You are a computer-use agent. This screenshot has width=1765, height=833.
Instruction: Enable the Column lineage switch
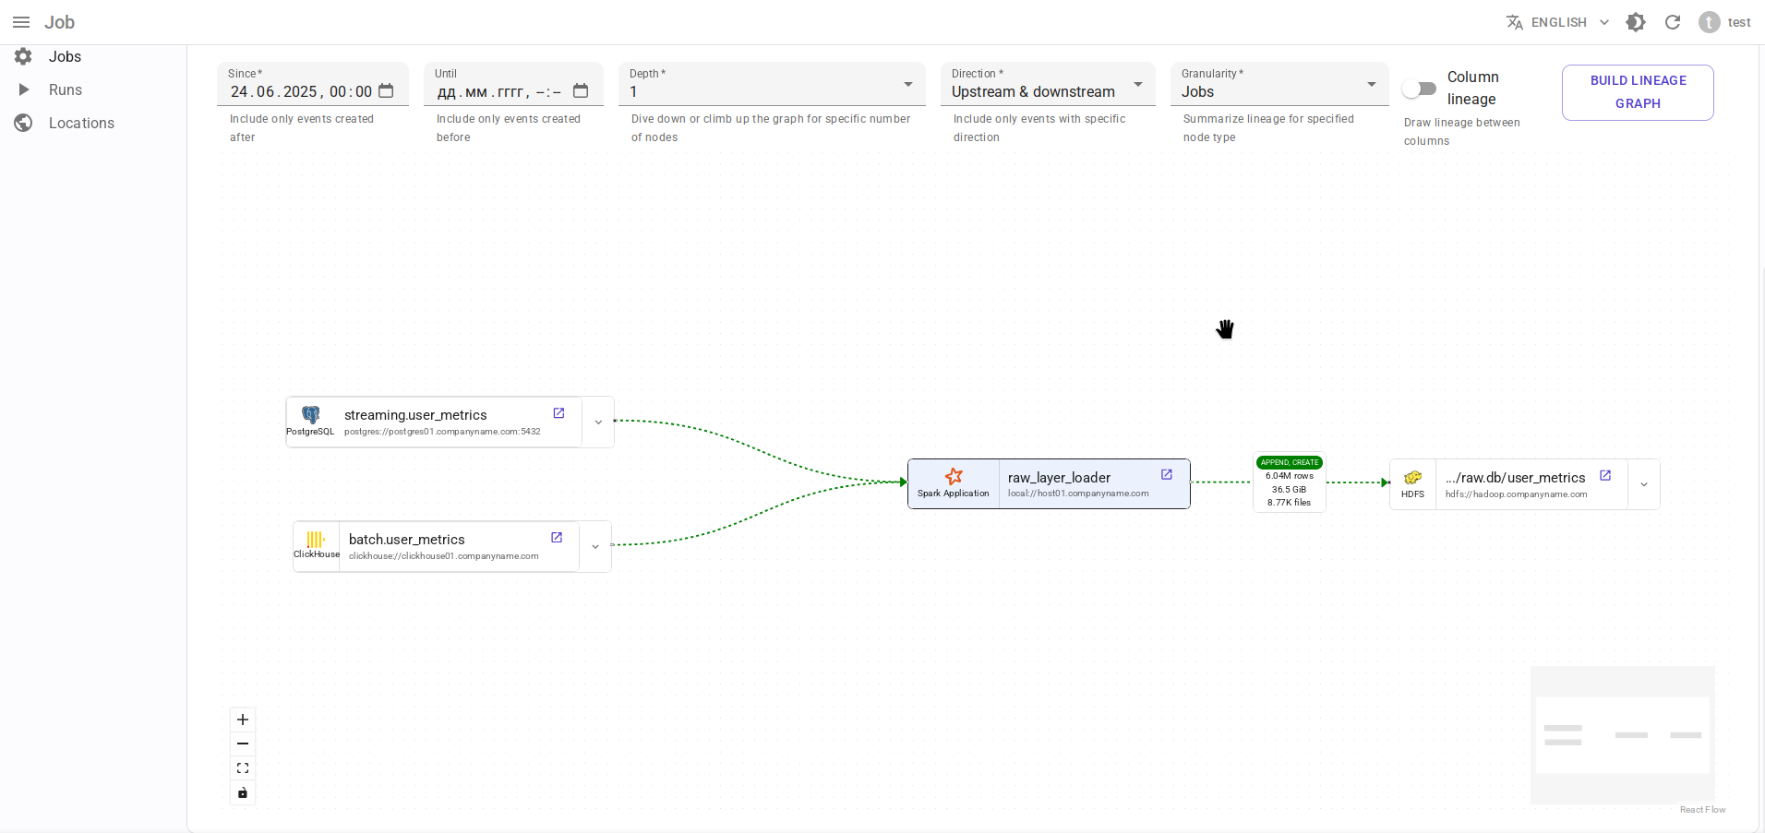pyautogui.click(x=1419, y=89)
